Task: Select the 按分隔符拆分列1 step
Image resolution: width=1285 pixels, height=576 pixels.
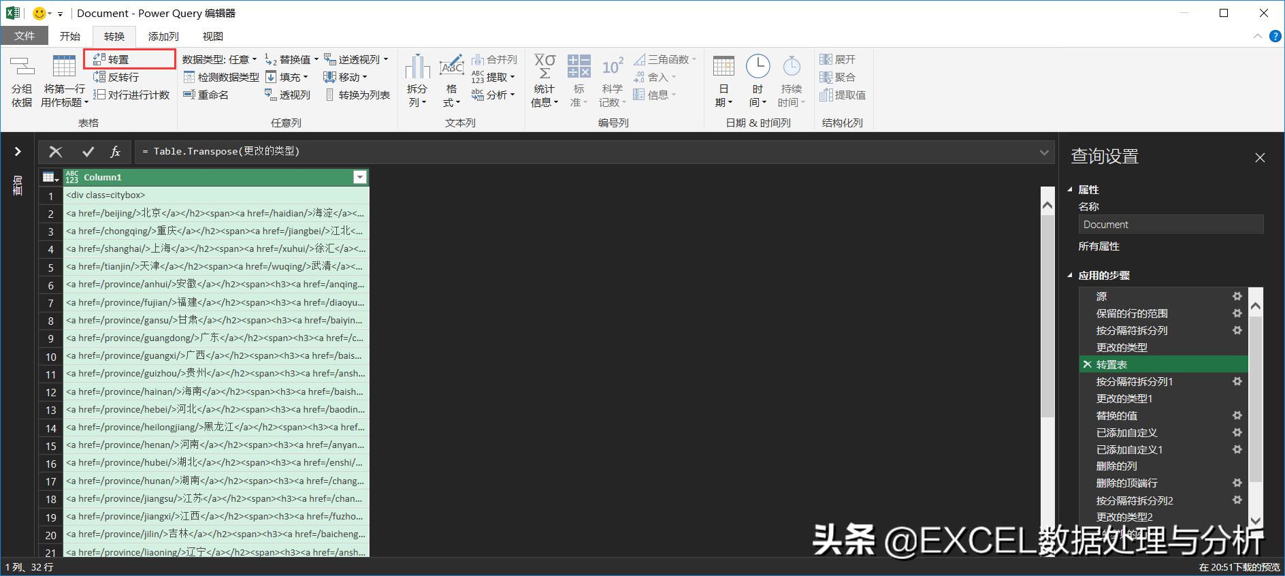Action: click(x=1164, y=381)
